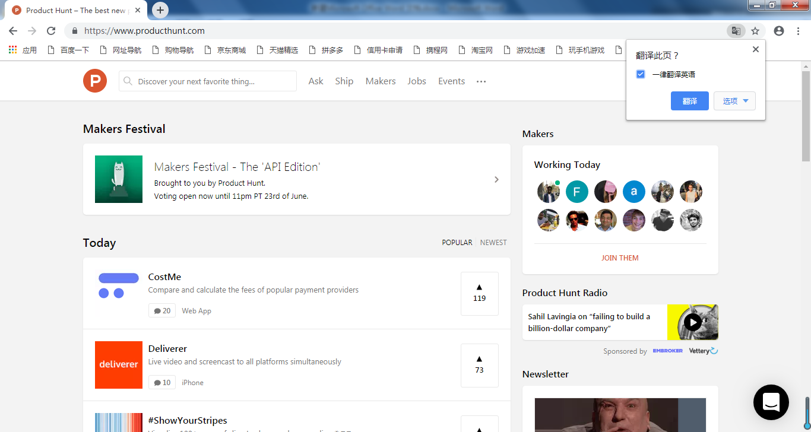
Task: Open the 携程网 bookmark
Action: tap(430, 50)
